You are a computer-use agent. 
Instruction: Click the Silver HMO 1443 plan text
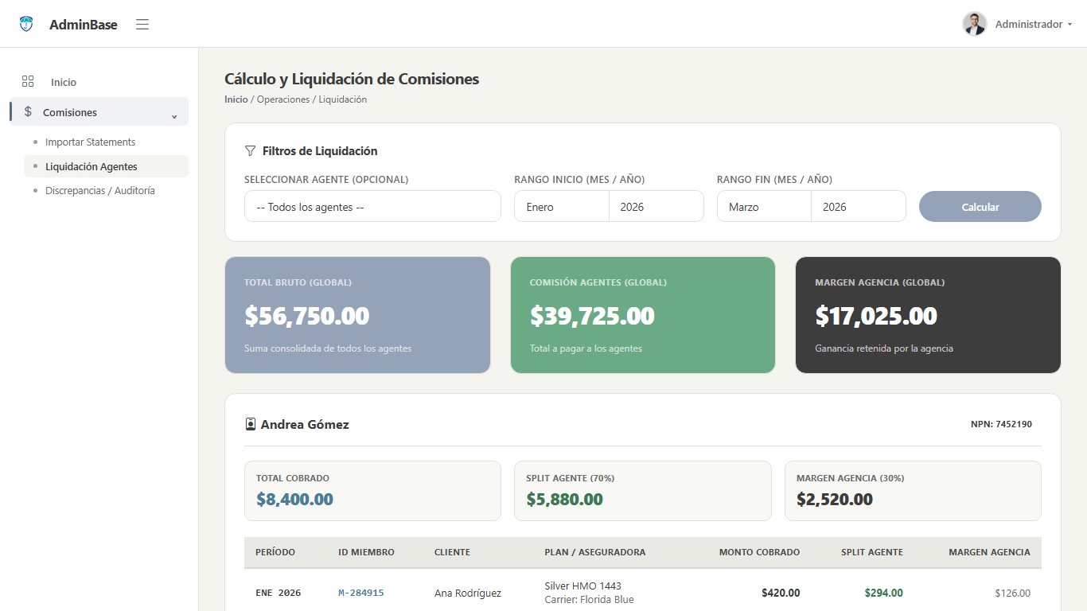583,586
